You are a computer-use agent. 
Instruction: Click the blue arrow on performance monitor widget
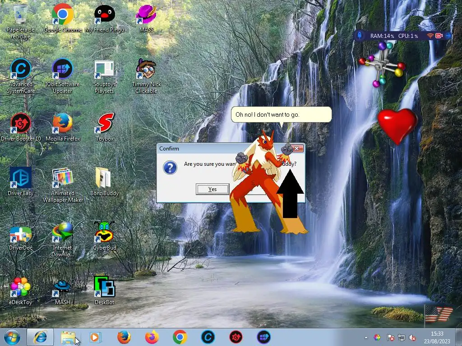point(448,36)
